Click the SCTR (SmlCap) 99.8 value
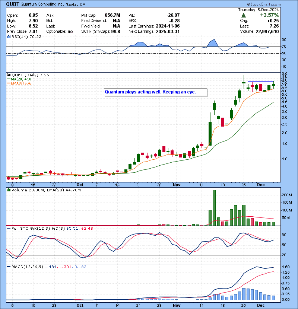This screenshot has width=298, height=309. pos(115,31)
